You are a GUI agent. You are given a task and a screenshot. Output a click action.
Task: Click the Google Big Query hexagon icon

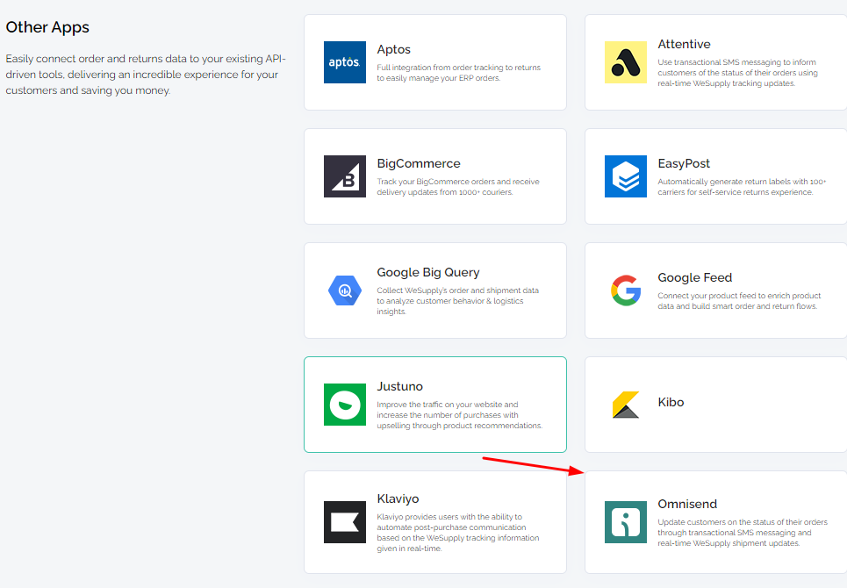click(x=345, y=290)
